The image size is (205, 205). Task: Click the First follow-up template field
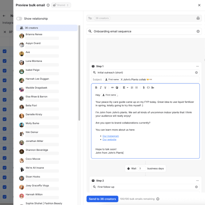(x=145, y=187)
